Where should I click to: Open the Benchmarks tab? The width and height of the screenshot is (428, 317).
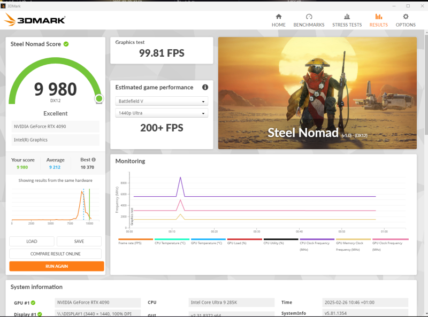click(x=309, y=20)
